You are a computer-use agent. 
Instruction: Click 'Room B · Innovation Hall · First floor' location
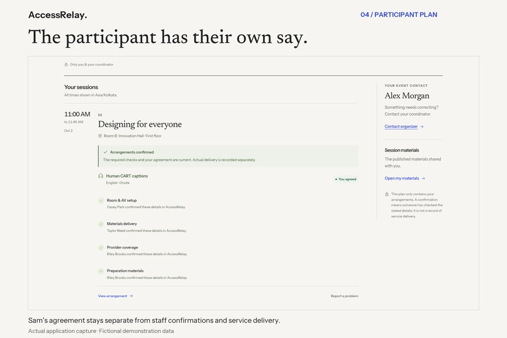133,136
